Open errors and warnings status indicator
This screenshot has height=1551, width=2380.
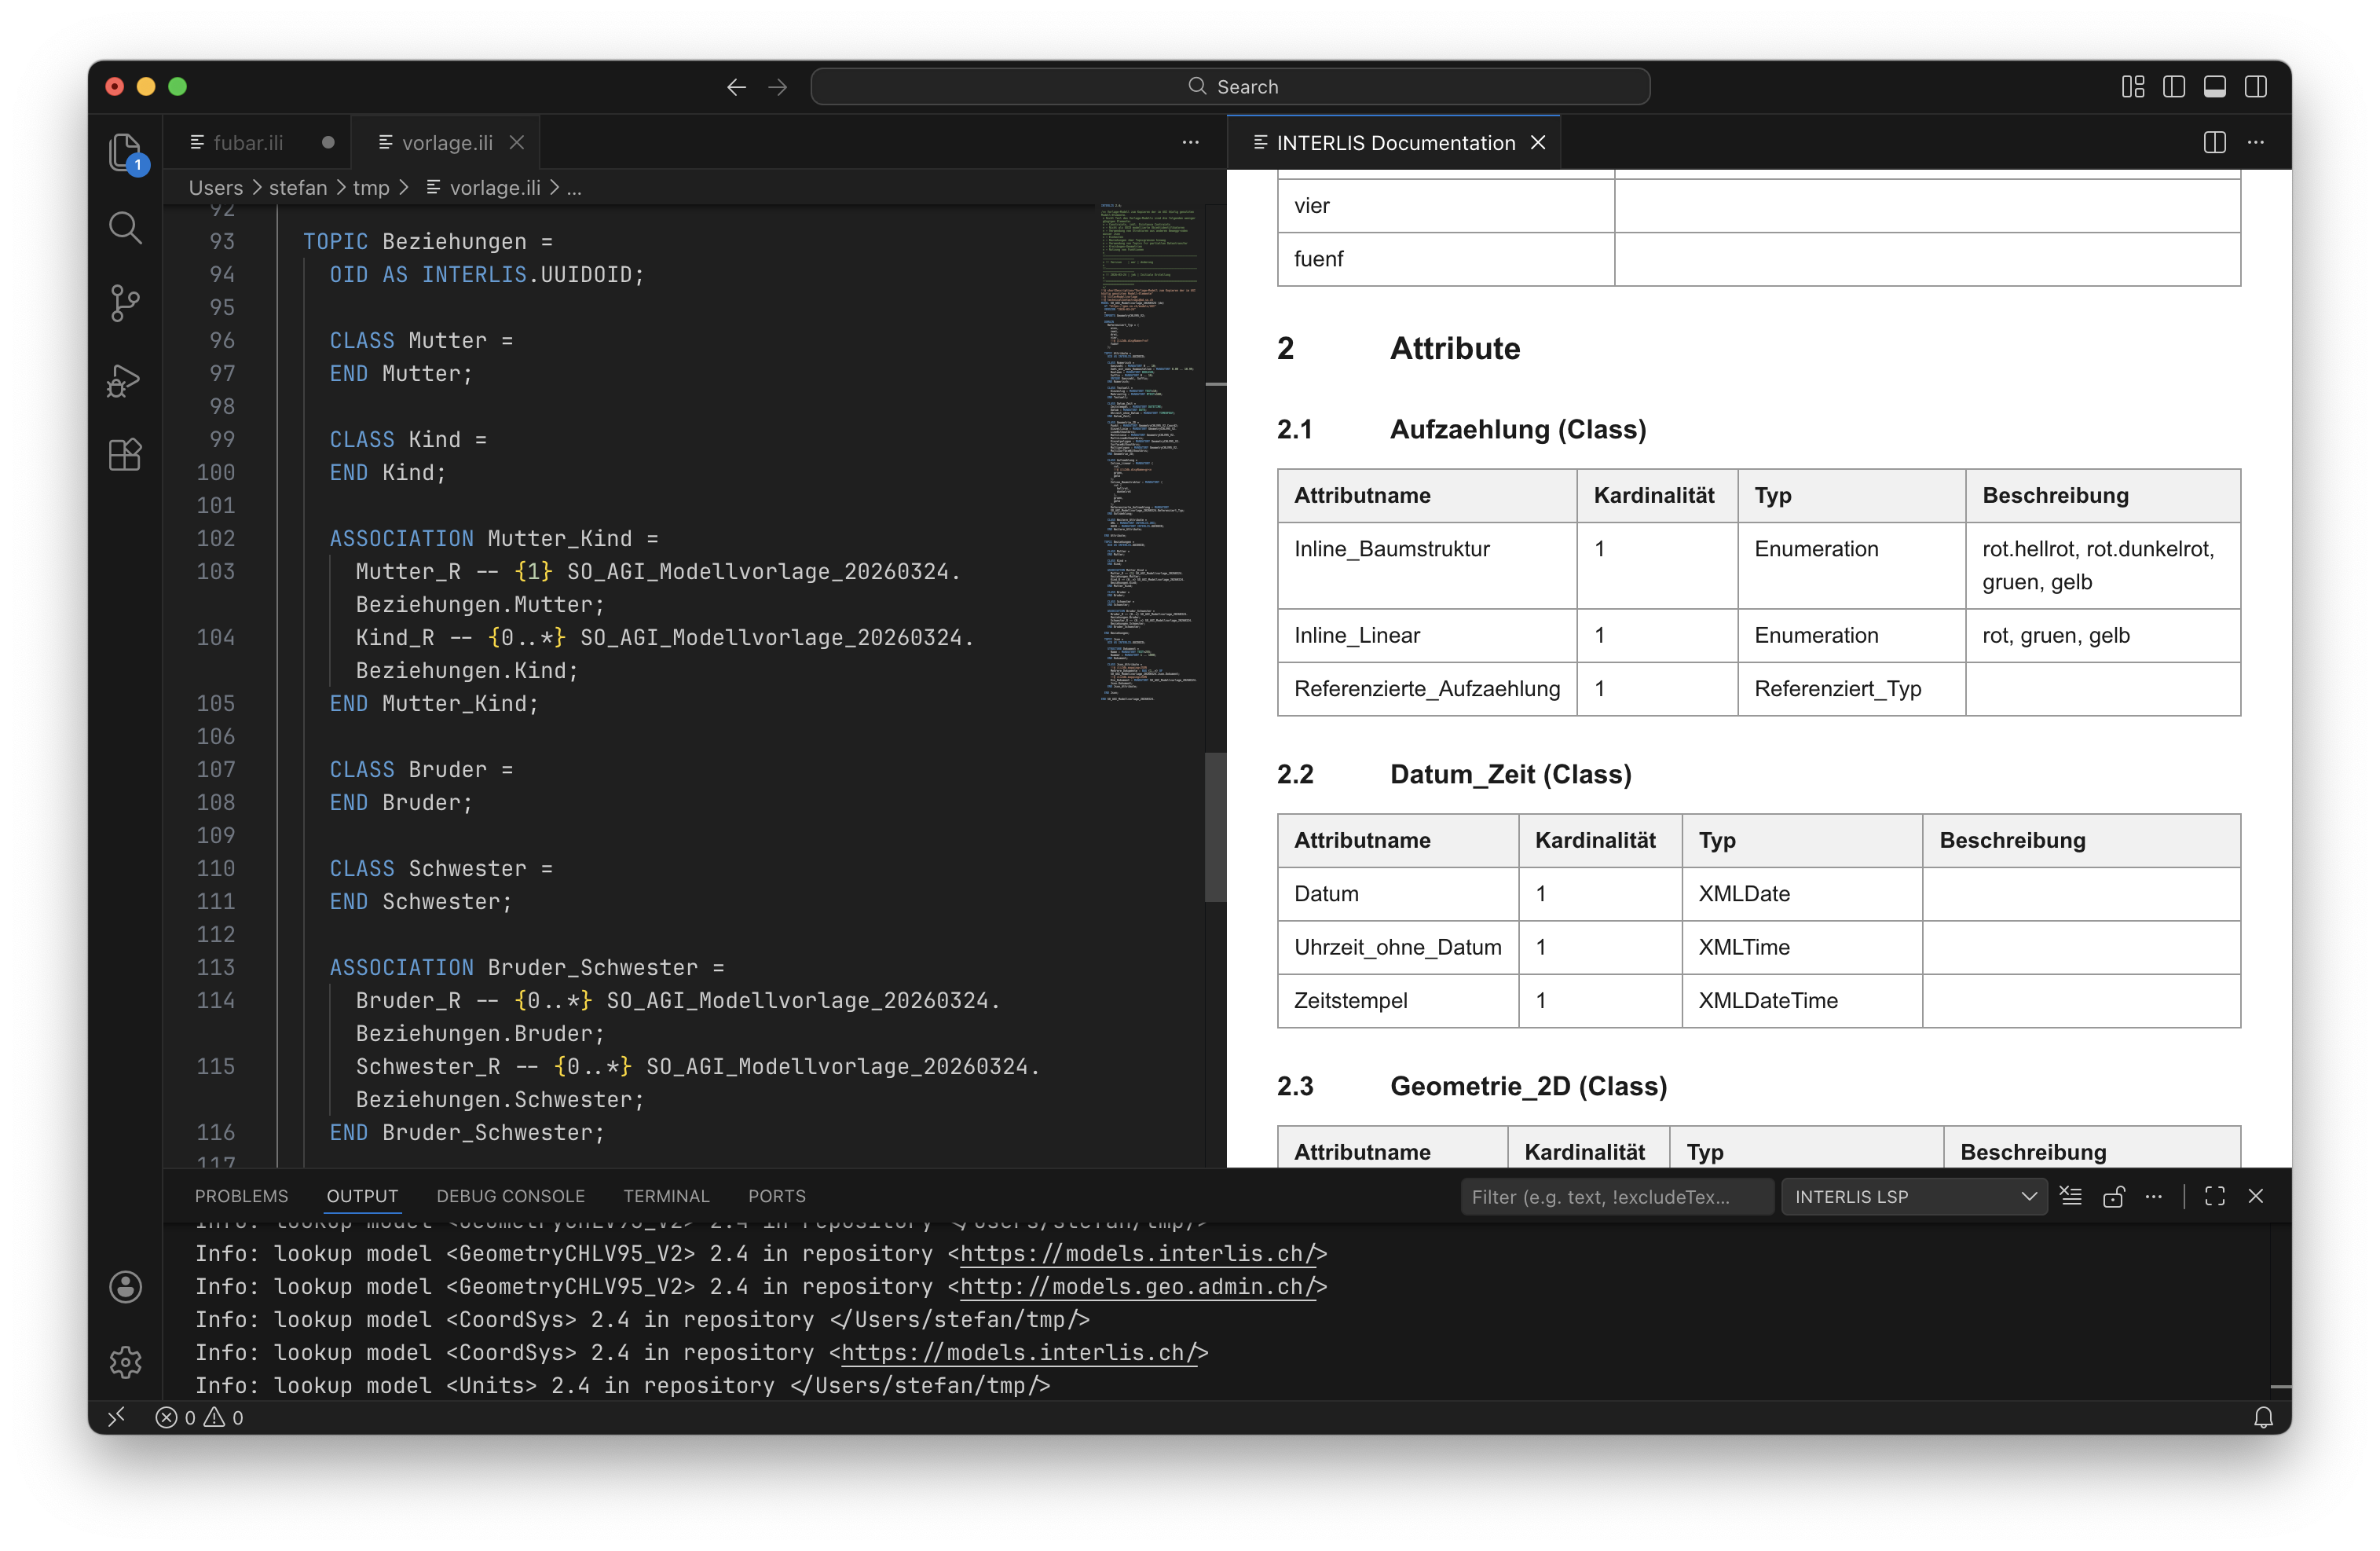click(200, 1417)
